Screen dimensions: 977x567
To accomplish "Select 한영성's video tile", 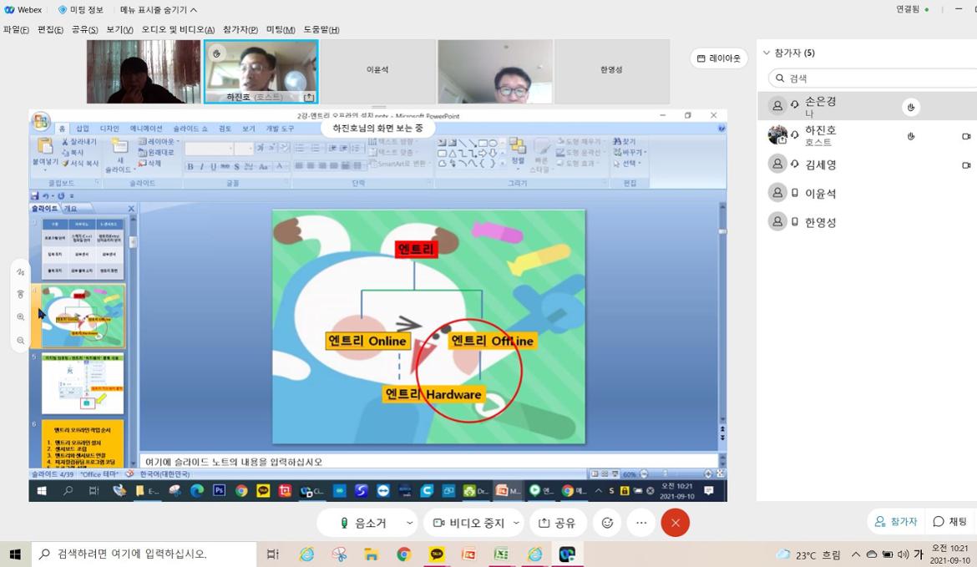I will pyautogui.click(x=611, y=71).
